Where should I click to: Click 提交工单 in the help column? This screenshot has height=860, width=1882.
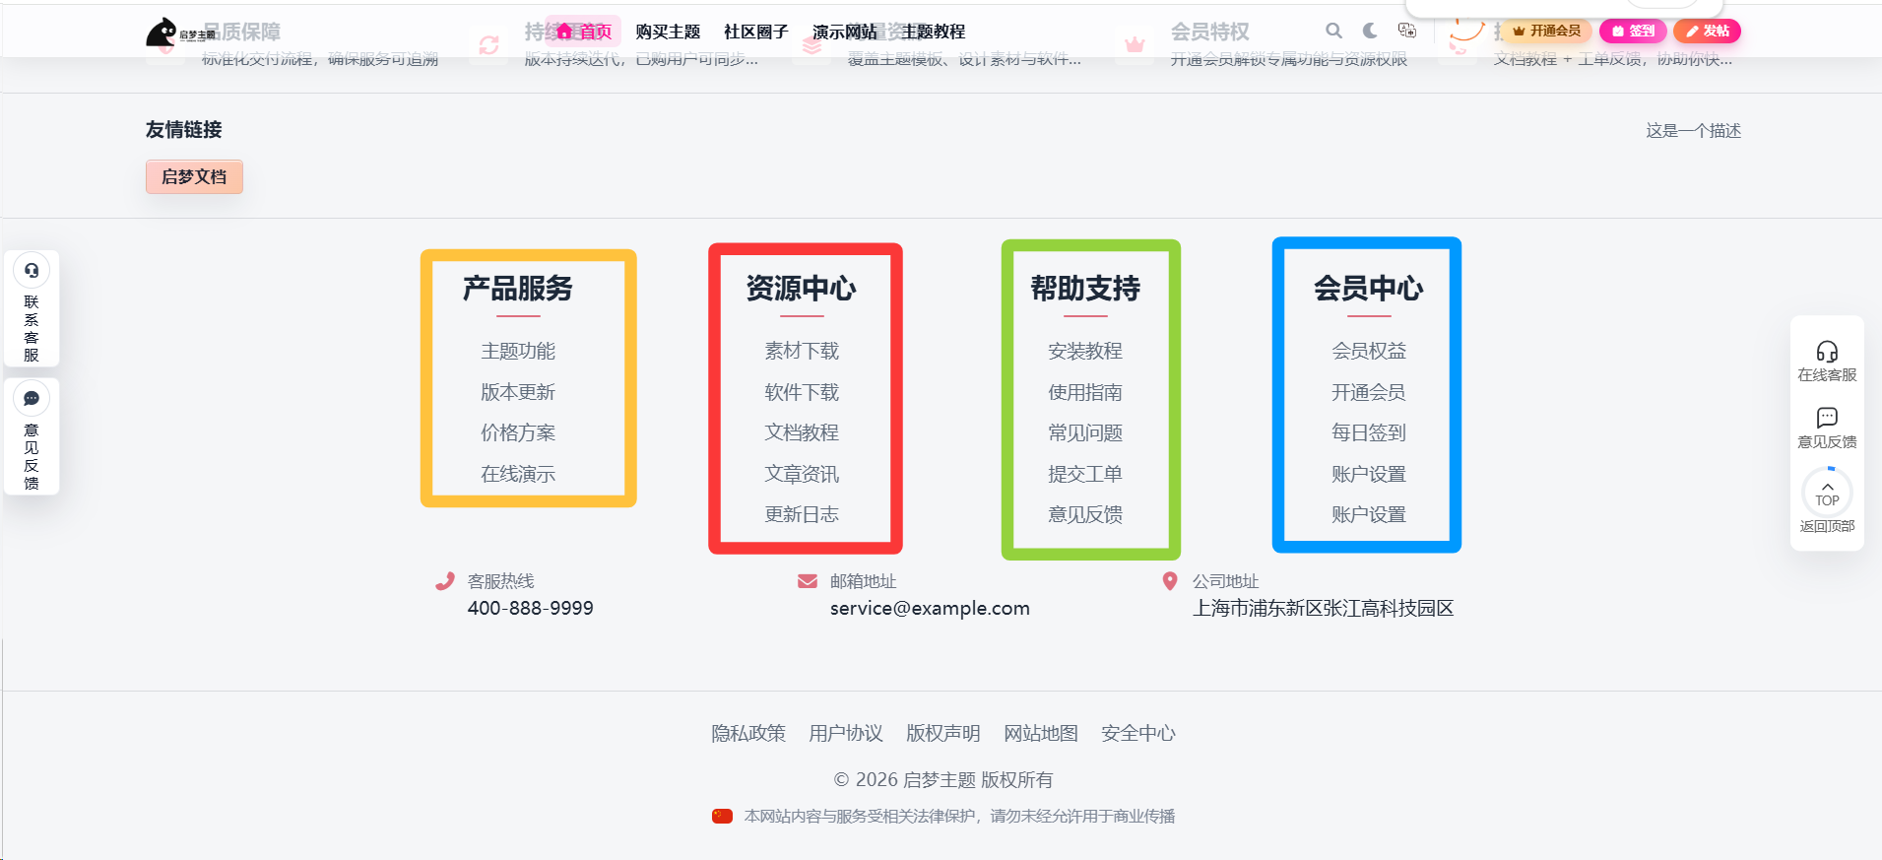click(x=1085, y=474)
